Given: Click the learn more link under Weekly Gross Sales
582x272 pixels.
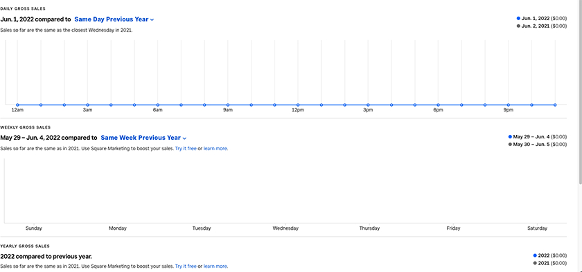Looking at the screenshot, I should coord(215,149).
